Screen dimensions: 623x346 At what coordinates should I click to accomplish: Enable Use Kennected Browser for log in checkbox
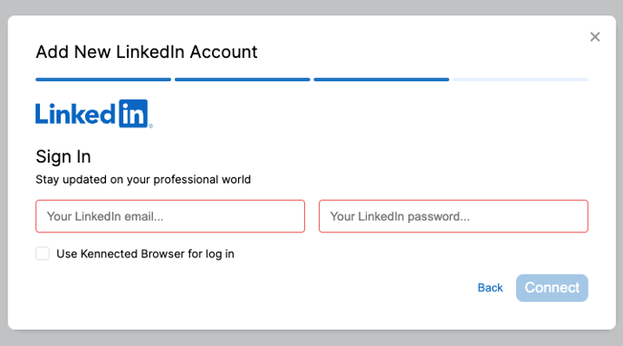43,253
